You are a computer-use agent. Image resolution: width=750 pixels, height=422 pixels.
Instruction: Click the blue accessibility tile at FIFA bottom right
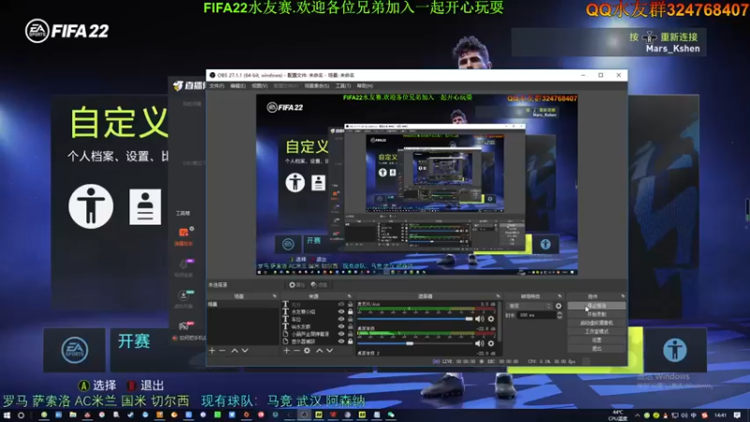675,350
